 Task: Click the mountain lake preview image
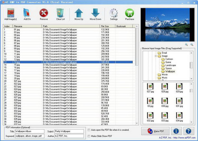[x=167, y=25]
